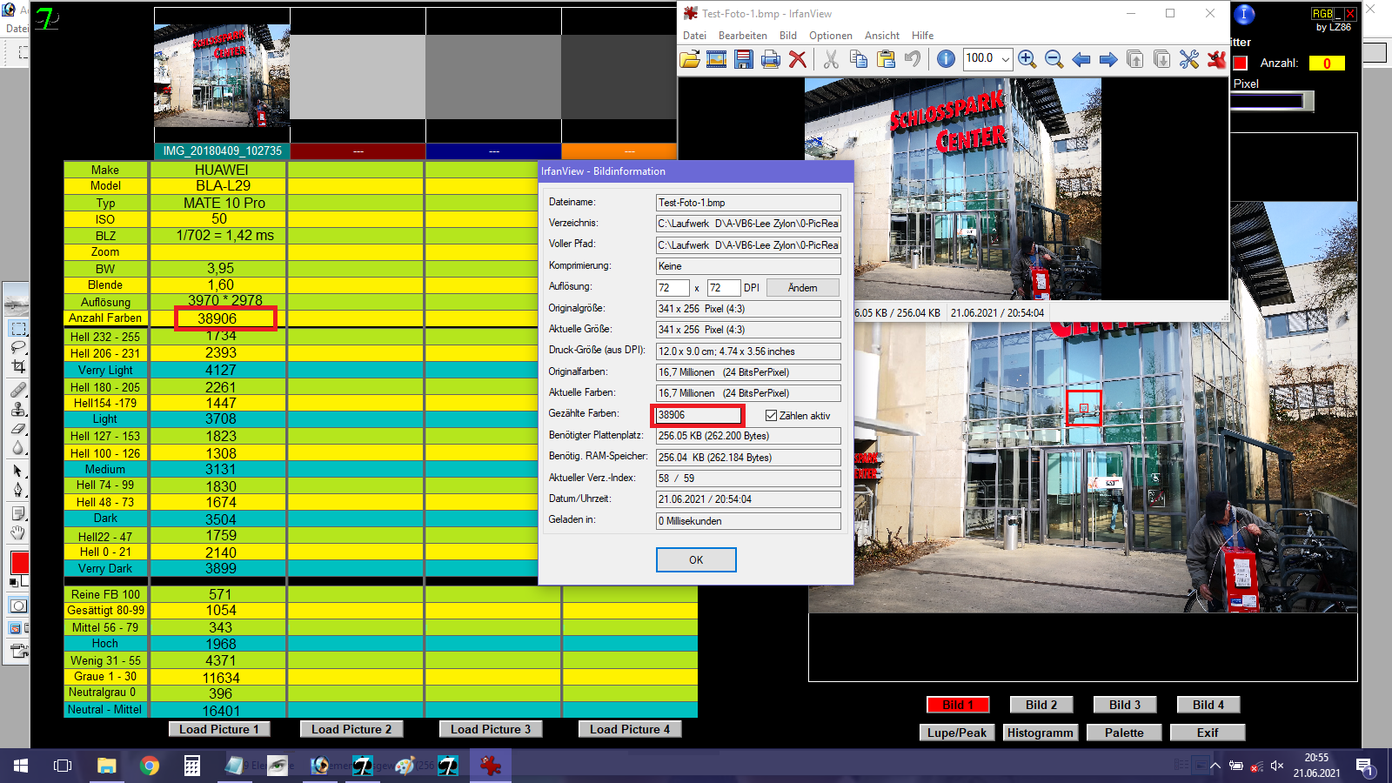Screen dimensions: 1392x783
Task: Click Load Picture 2 button
Action: point(351,729)
